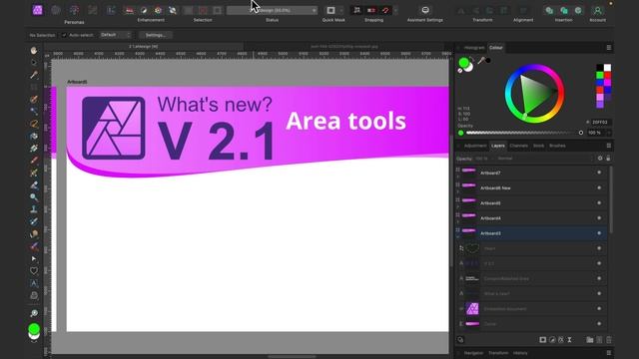Toggle the red magnet Snapping icon
The width and height of the screenshot is (639, 359).
point(385,10)
